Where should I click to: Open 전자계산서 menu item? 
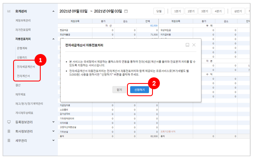point(23,76)
